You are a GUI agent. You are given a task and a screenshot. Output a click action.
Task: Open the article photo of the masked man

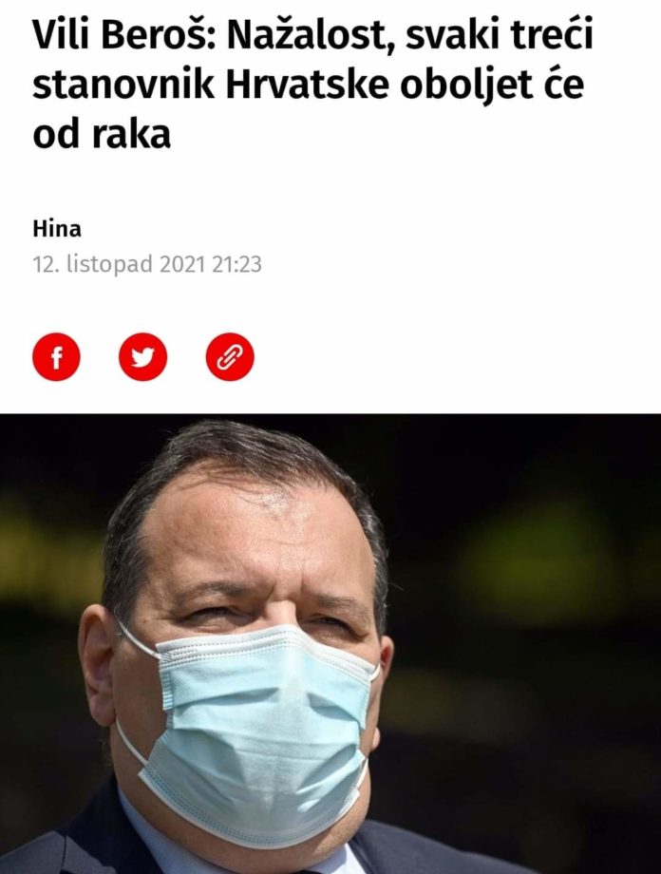(330, 644)
